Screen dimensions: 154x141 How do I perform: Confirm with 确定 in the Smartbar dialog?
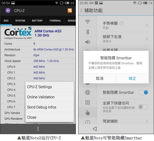tap(132, 78)
